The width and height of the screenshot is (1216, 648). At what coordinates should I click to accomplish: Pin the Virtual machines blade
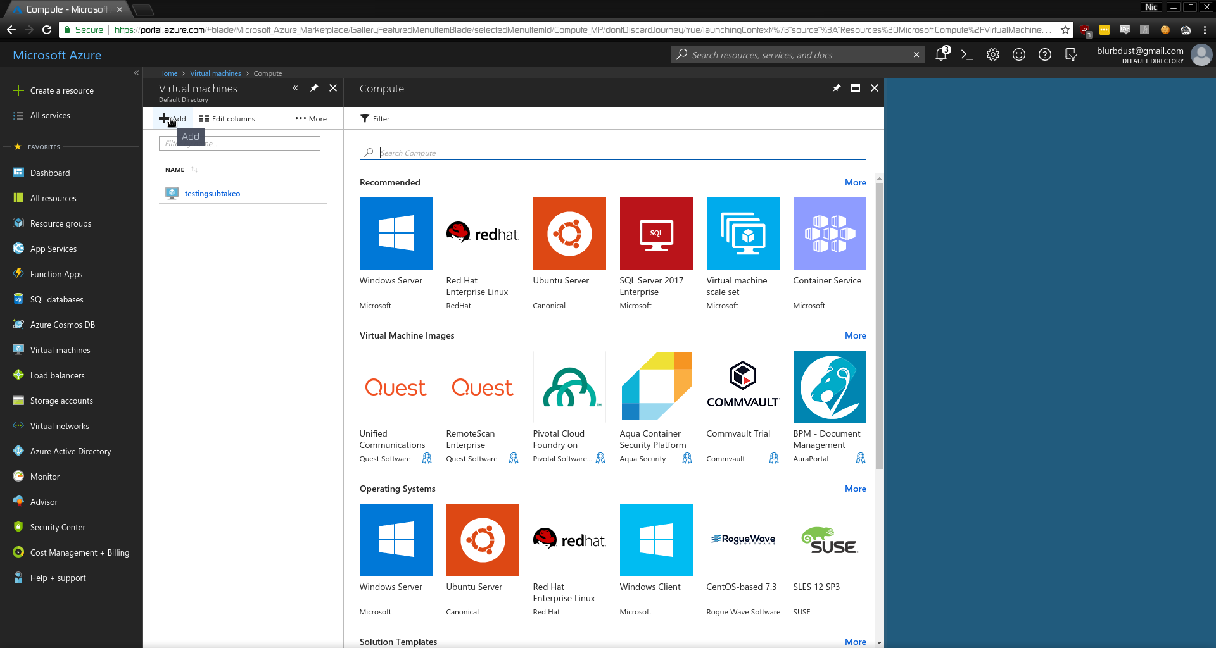314,89
